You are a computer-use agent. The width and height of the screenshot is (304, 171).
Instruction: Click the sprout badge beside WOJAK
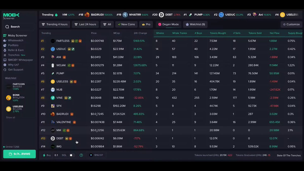tap(69, 65)
